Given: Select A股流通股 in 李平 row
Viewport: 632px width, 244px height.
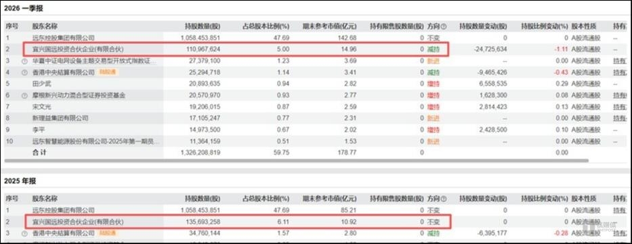Looking at the screenshot, I should [586, 130].
